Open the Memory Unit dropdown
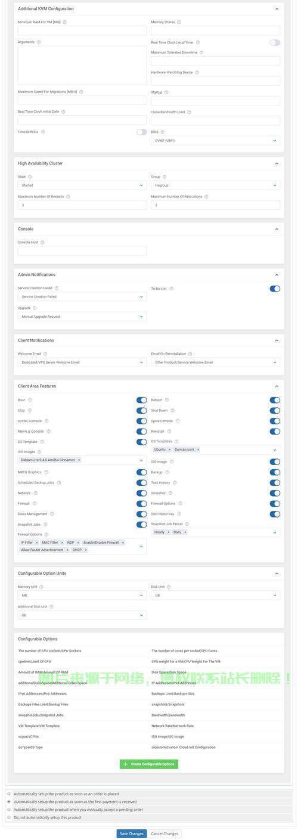The width and height of the screenshot is (298, 840). (x=82, y=596)
